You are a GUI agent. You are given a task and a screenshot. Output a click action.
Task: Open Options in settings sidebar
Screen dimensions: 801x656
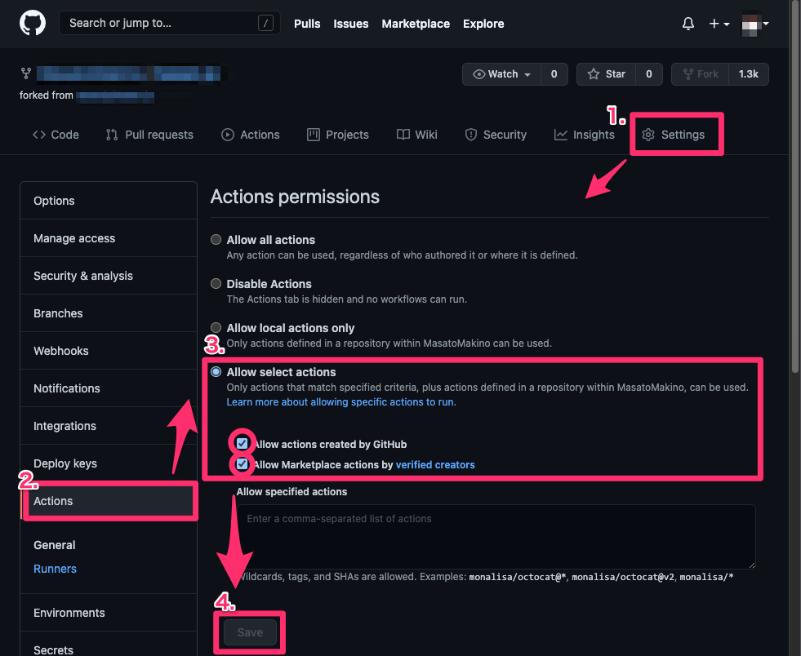tap(109, 201)
